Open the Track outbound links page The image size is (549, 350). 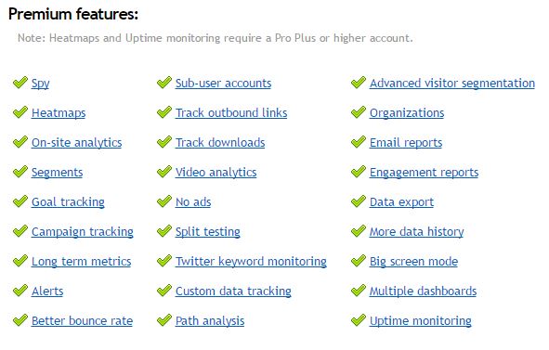(x=231, y=113)
